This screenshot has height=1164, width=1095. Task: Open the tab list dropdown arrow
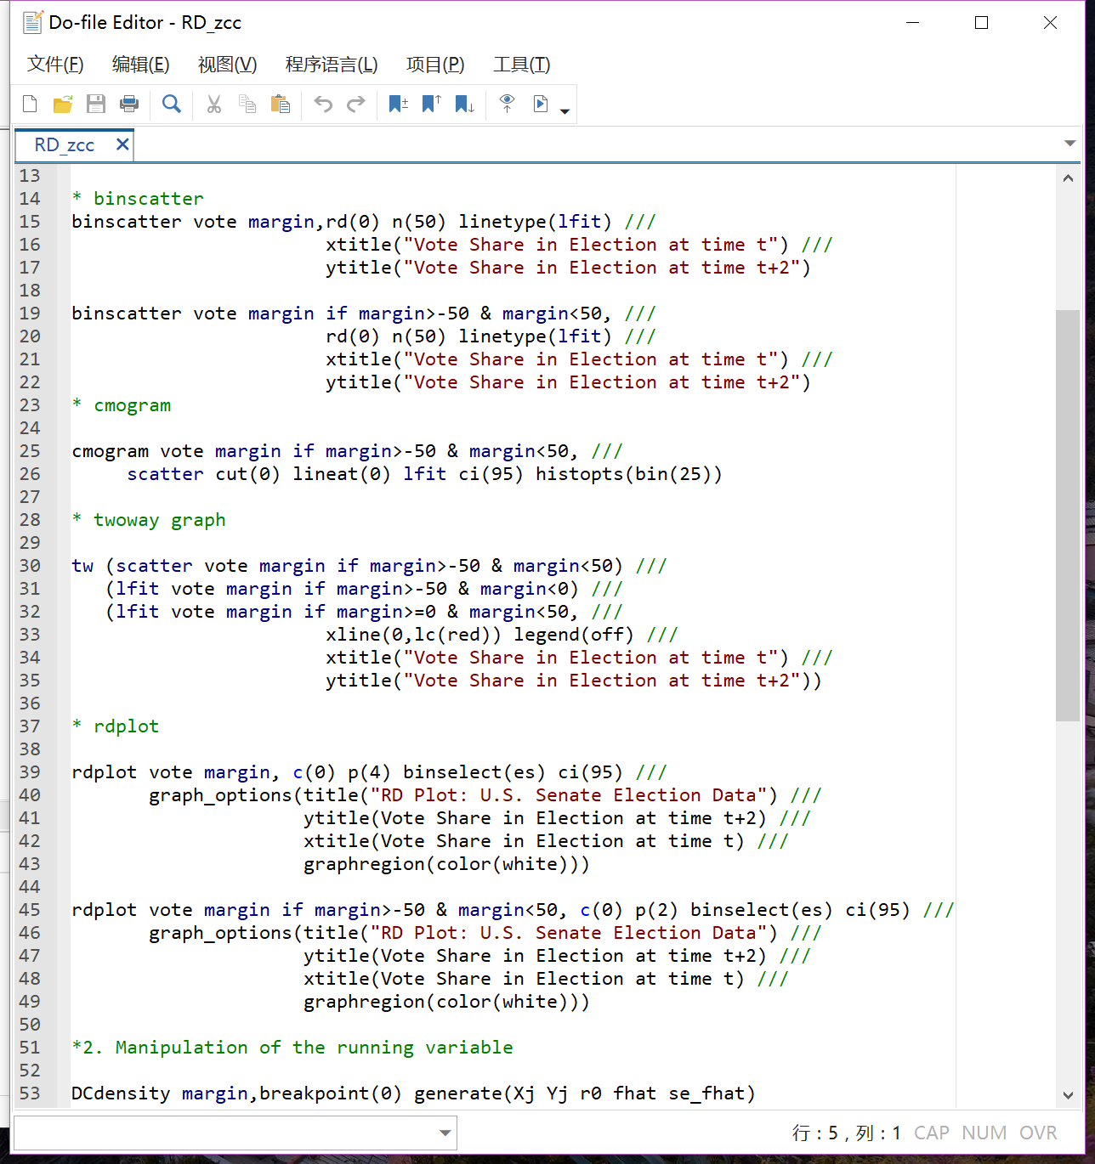tap(1069, 144)
